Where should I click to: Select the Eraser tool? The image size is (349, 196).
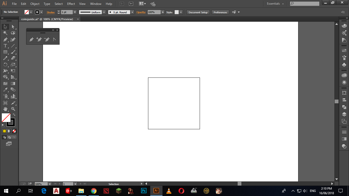(x=13, y=58)
